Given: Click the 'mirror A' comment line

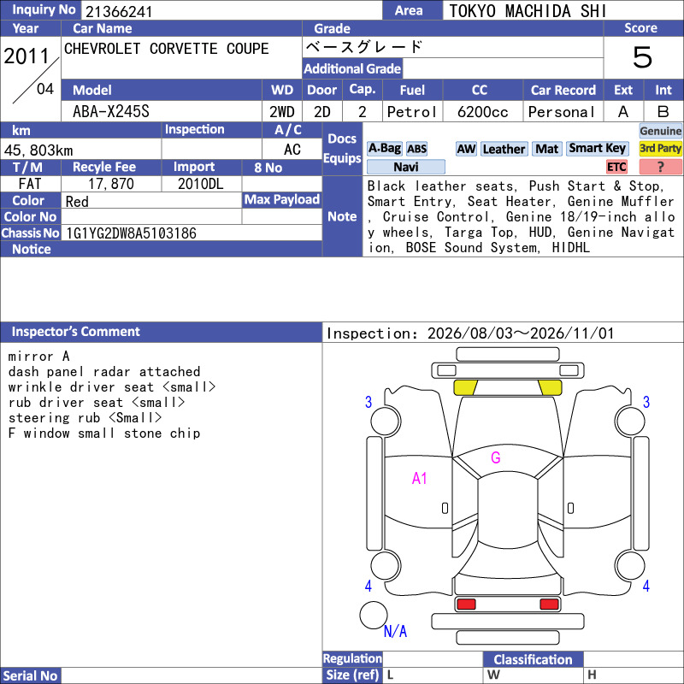Looking at the screenshot, I should point(38,357).
